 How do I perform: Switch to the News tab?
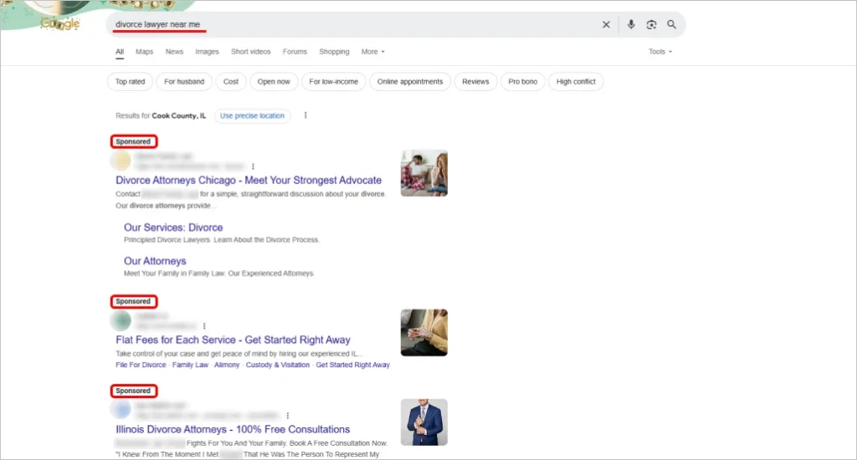(174, 52)
